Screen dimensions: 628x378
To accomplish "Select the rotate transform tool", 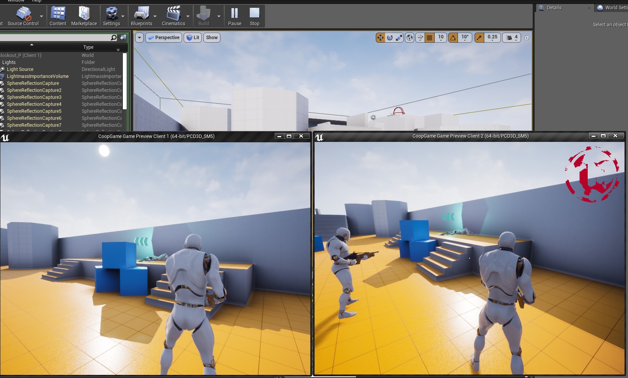I will pos(390,38).
